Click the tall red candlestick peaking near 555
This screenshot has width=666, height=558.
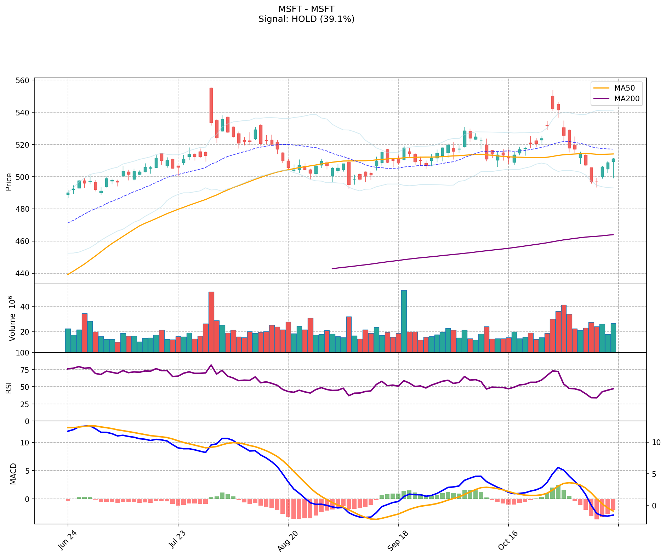(211, 105)
